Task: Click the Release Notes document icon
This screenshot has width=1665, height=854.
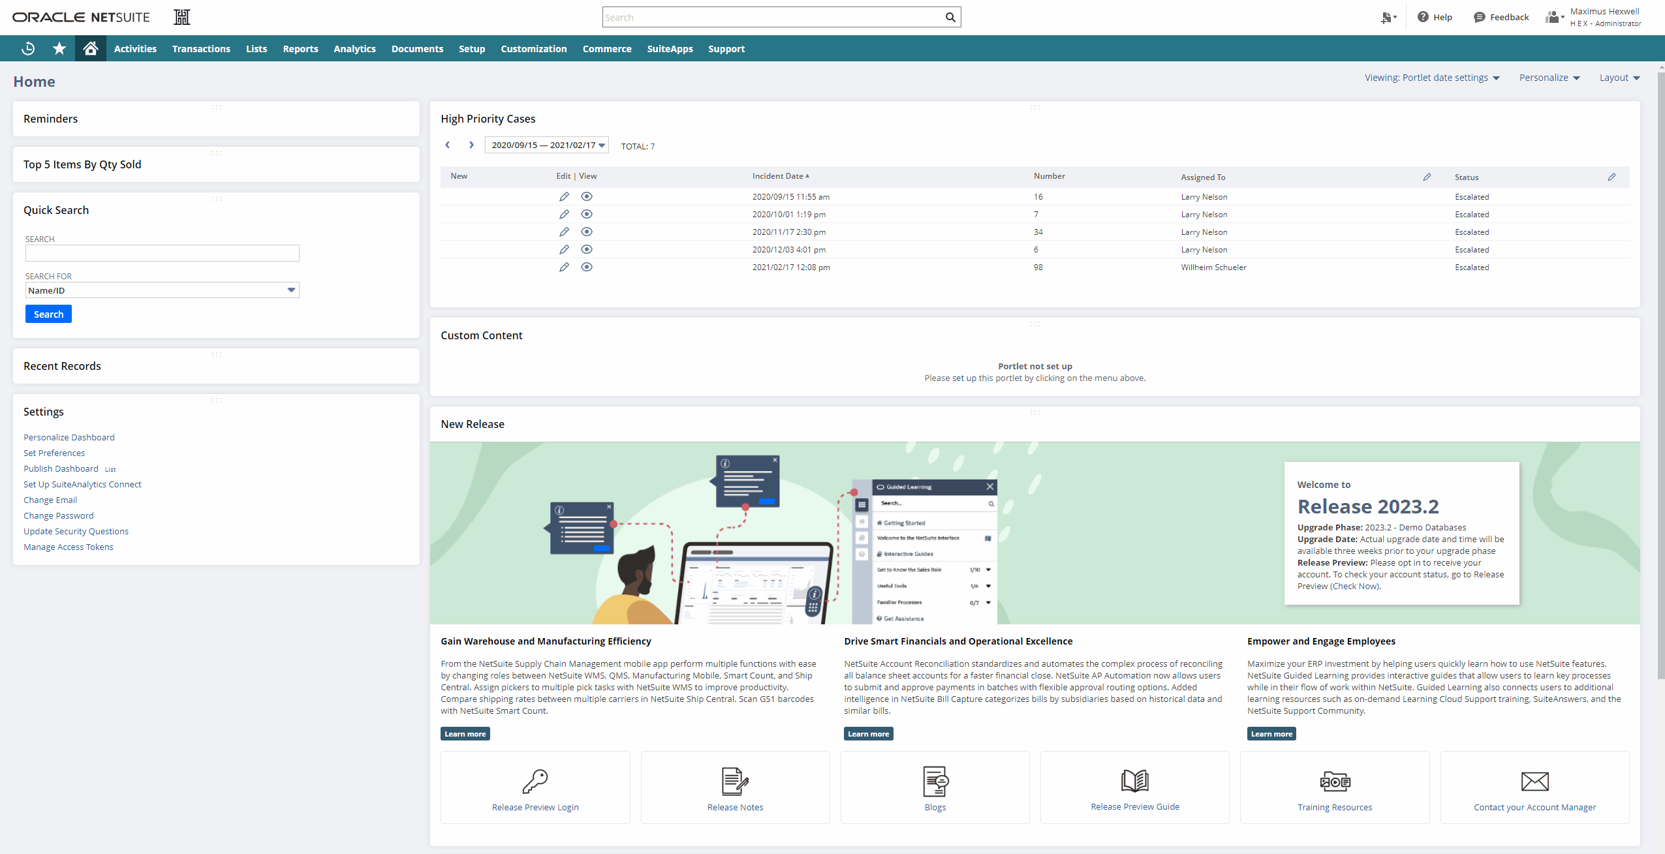Action: coord(735,781)
